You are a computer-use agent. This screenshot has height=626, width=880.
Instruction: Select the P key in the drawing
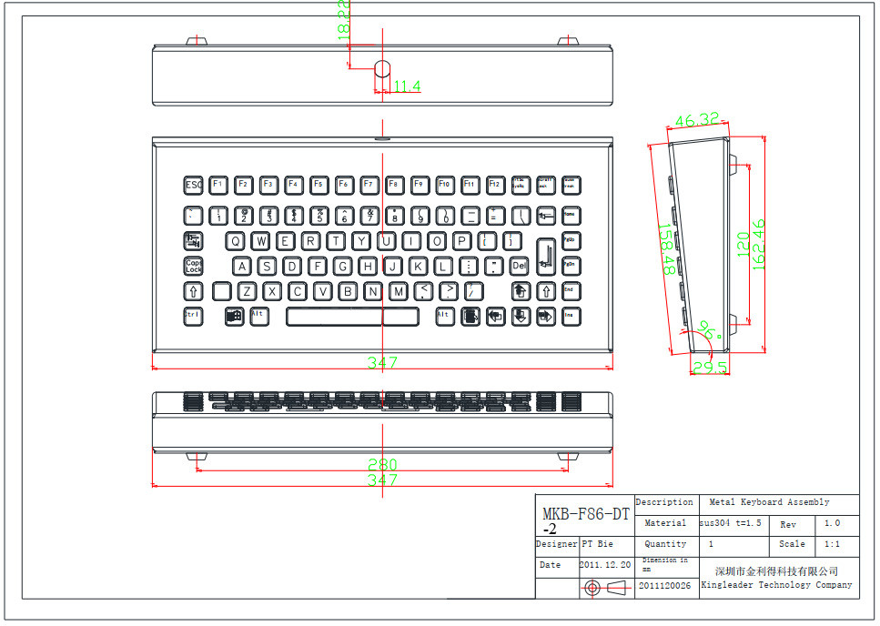[461, 241]
